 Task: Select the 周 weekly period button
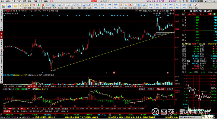point(11,11)
